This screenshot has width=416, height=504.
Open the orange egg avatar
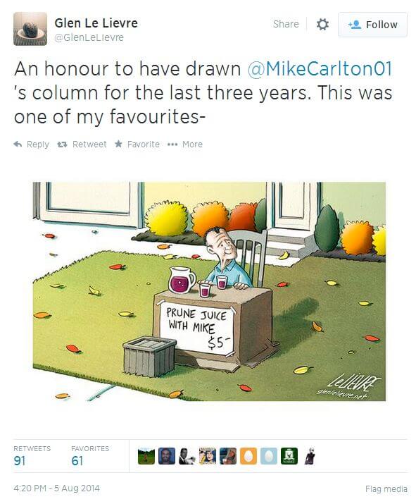[x=248, y=456]
